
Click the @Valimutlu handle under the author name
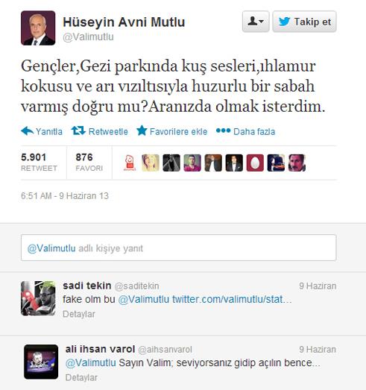pyautogui.click(x=88, y=37)
